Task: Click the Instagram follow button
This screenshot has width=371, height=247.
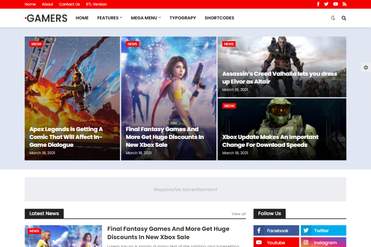Action: click(323, 242)
